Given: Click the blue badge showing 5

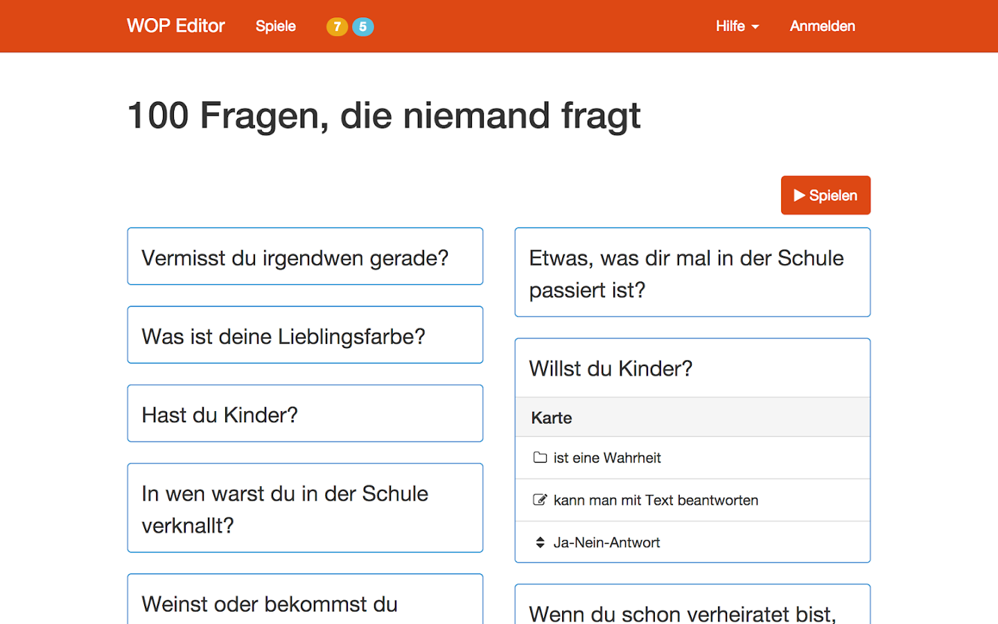Looking at the screenshot, I should pos(363,26).
